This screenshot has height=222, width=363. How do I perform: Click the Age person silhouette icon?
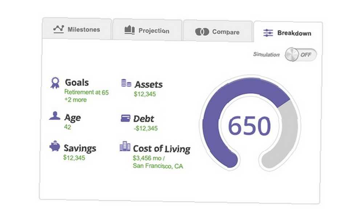(55, 116)
